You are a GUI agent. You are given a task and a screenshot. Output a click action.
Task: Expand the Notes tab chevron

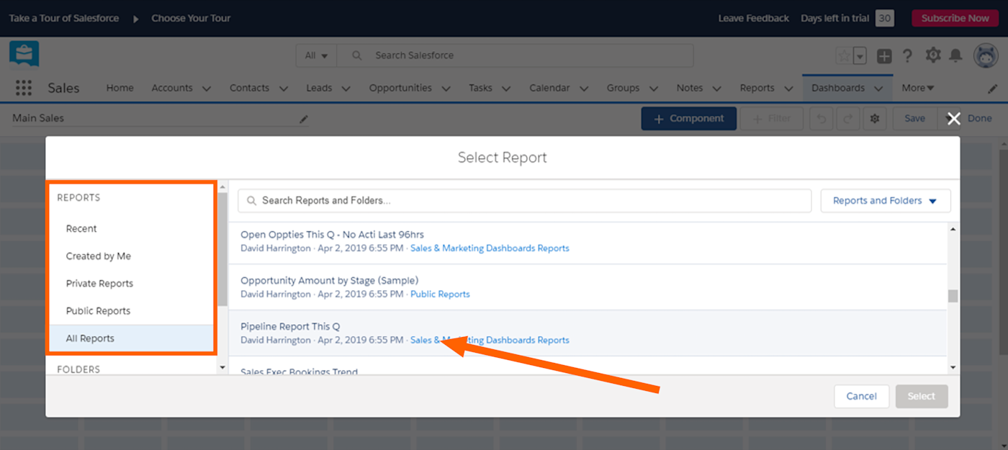[x=716, y=89]
